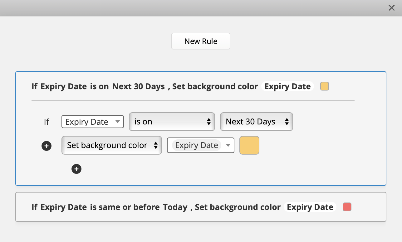Viewport: 402px width, 242px height.
Task: Click "Set background color" text in first rule summary
Action: [215, 86]
